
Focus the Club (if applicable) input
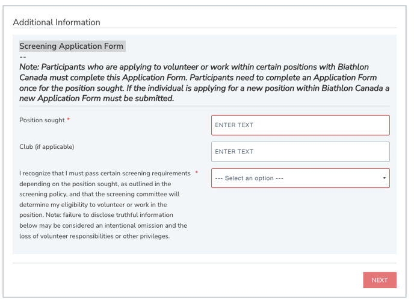pyautogui.click(x=300, y=152)
